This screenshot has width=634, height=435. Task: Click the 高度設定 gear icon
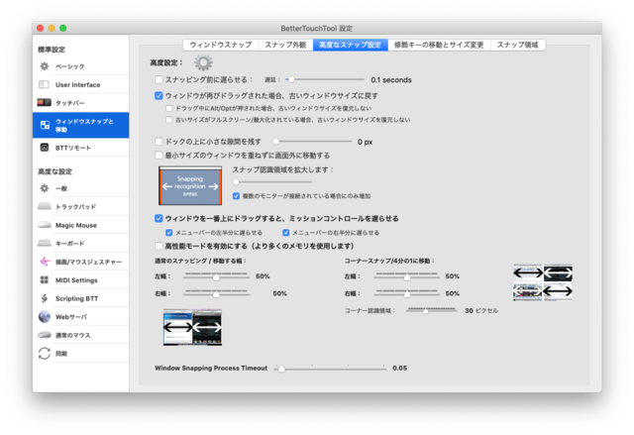click(203, 62)
